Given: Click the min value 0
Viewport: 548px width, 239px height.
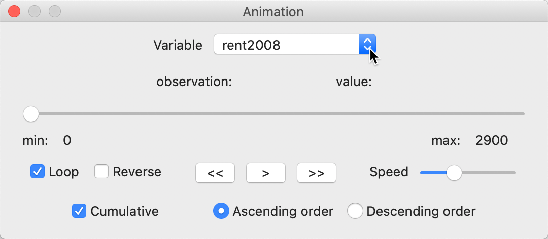Looking at the screenshot, I should coord(67,140).
